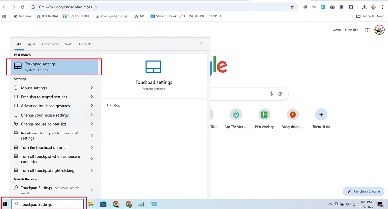
Task: Click the Windows Start button
Action: click(5, 204)
